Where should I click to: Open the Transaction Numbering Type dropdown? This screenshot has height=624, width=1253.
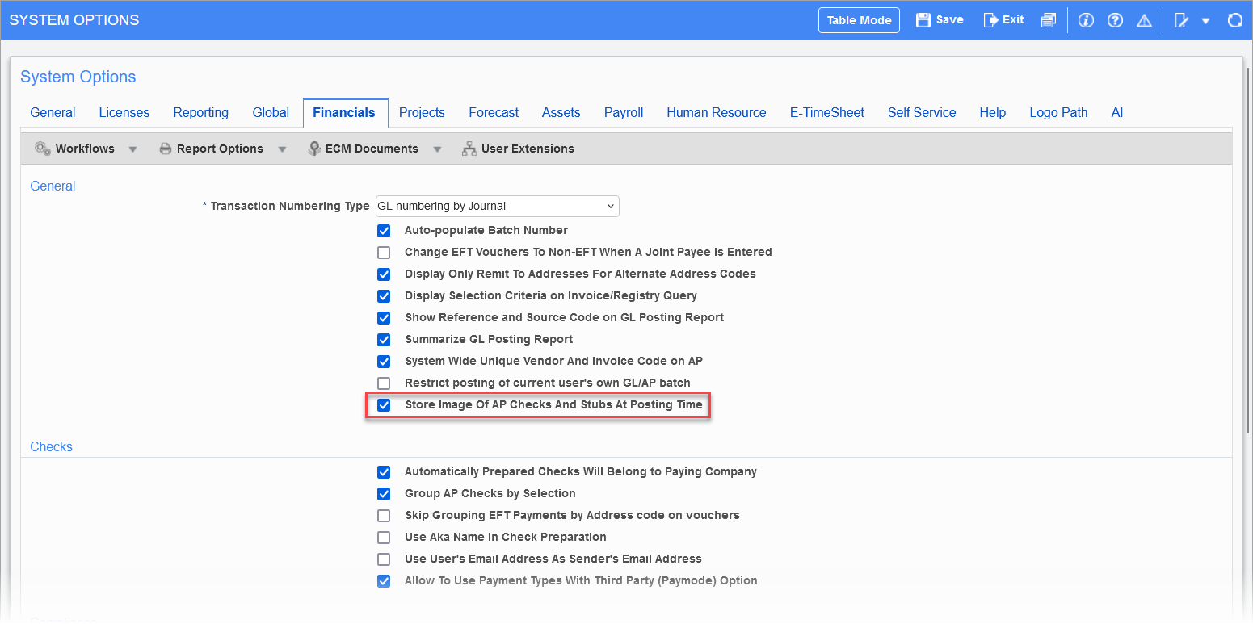coord(498,206)
